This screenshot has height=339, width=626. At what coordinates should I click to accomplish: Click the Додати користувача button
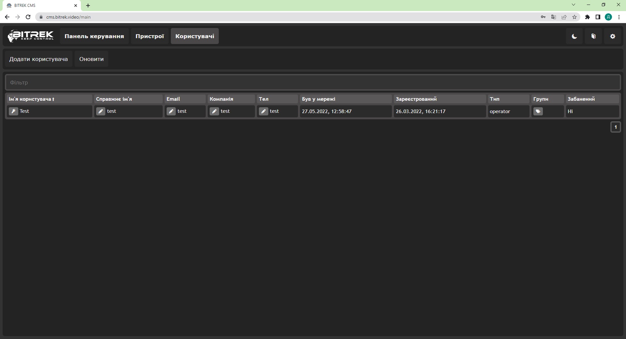pos(38,59)
